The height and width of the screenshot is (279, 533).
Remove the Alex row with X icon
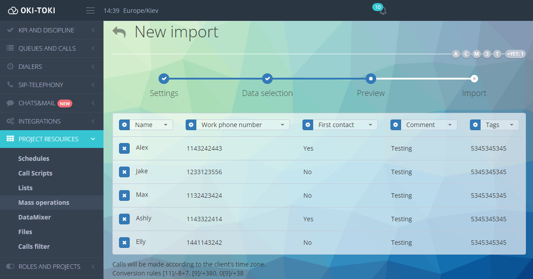click(x=124, y=148)
